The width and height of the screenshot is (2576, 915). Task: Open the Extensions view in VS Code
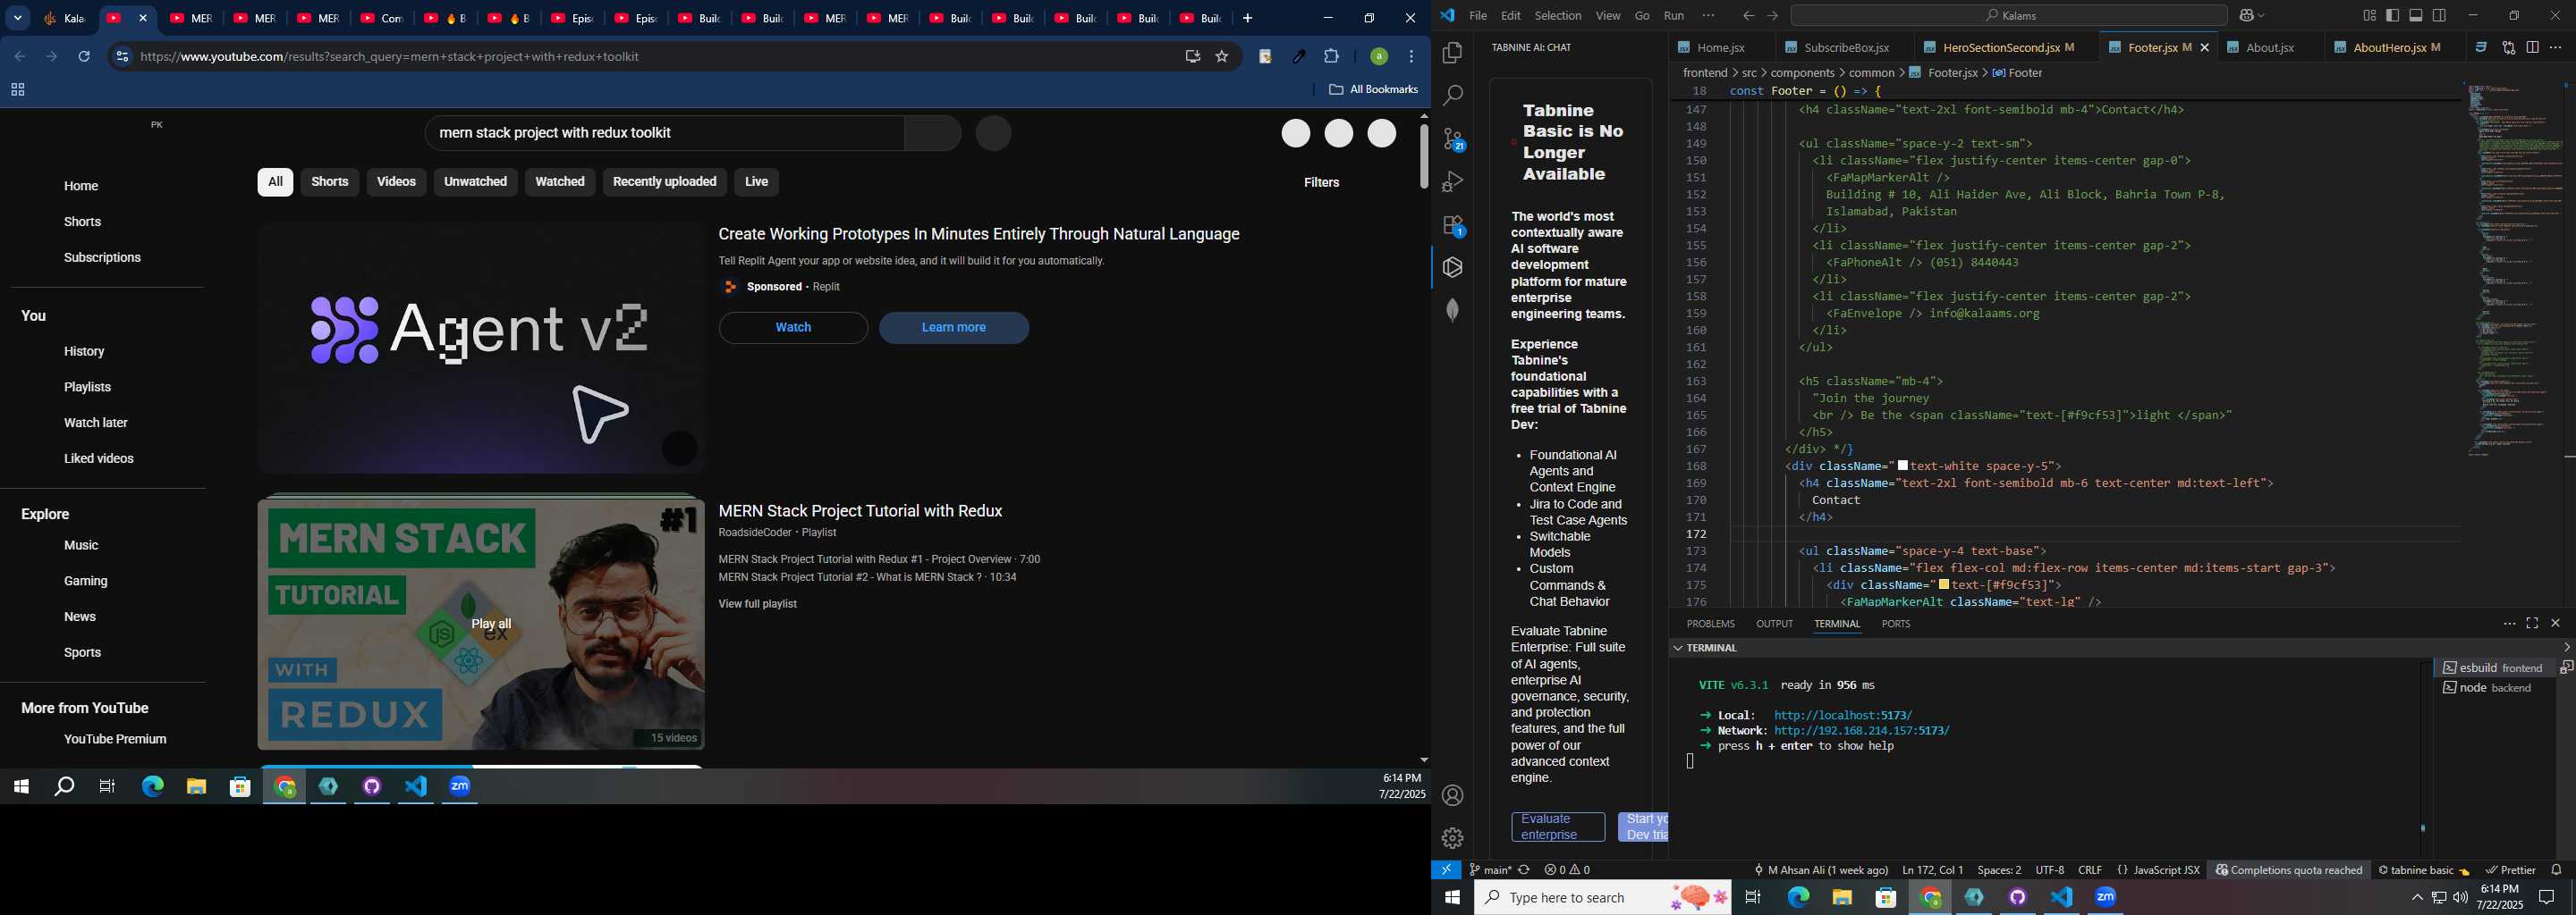(1453, 225)
